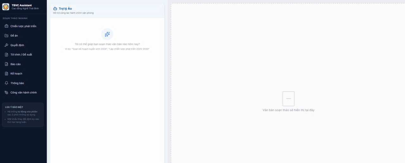Click the pen icon beside Công văn hành chính
This screenshot has height=163, width=405.
[x=6, y=93]
